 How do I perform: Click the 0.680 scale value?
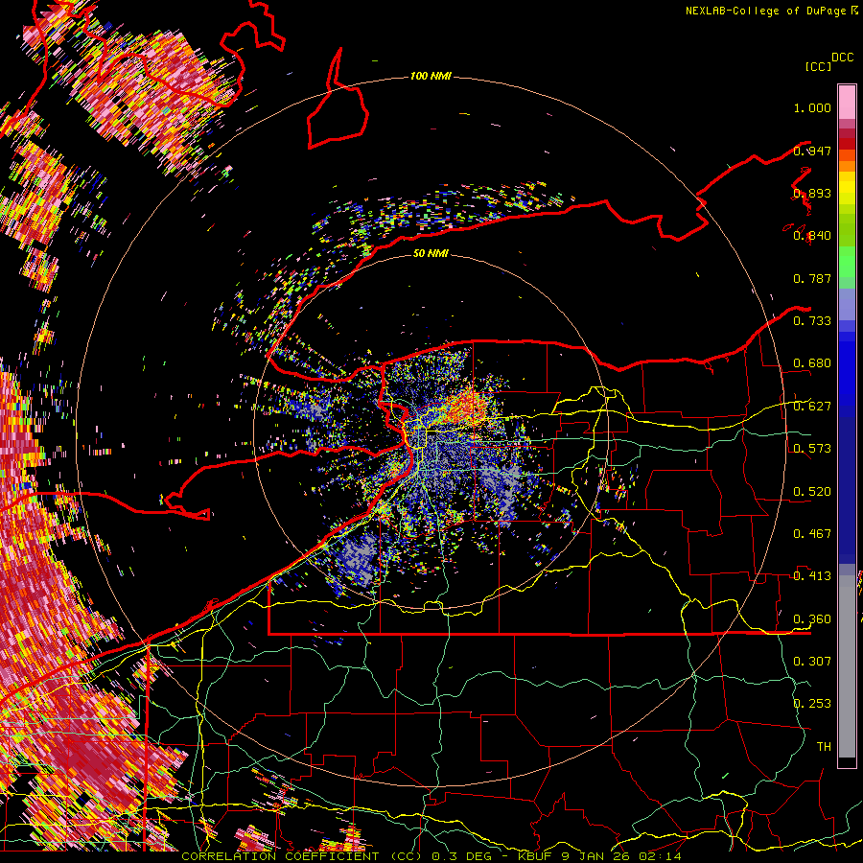(x=812, y=363)
